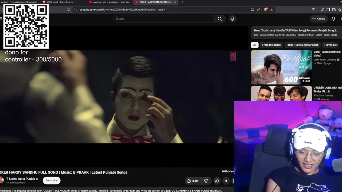The image size is (342, 192).
Task: Expand the video description text
Action: (x=111, y=191)
